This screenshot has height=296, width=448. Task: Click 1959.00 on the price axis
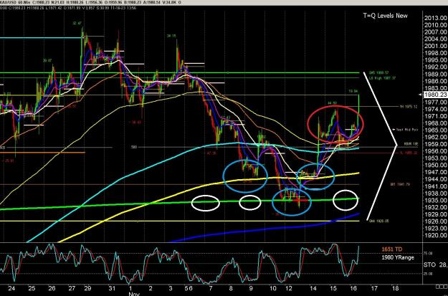point(436,144)
